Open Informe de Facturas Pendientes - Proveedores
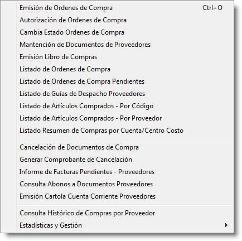 click(125, 172)
